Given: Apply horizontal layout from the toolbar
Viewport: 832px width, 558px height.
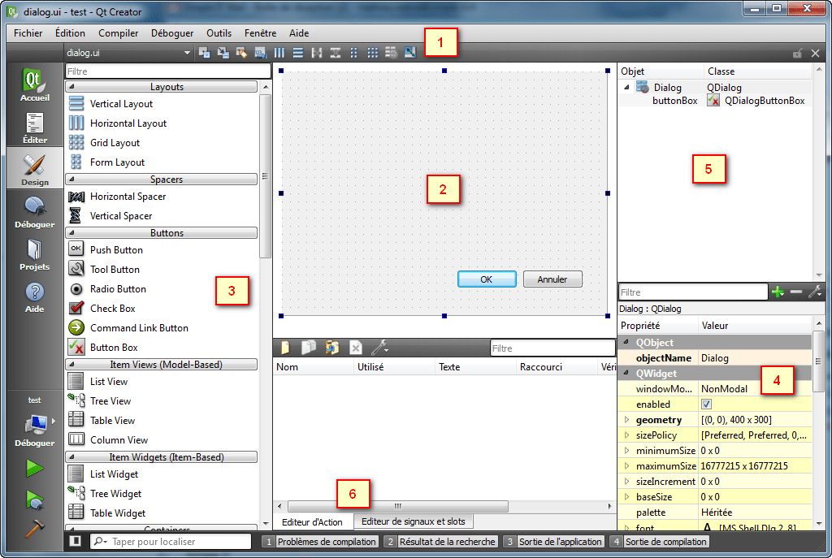Looking at the screenshot, I should point(279,53).
